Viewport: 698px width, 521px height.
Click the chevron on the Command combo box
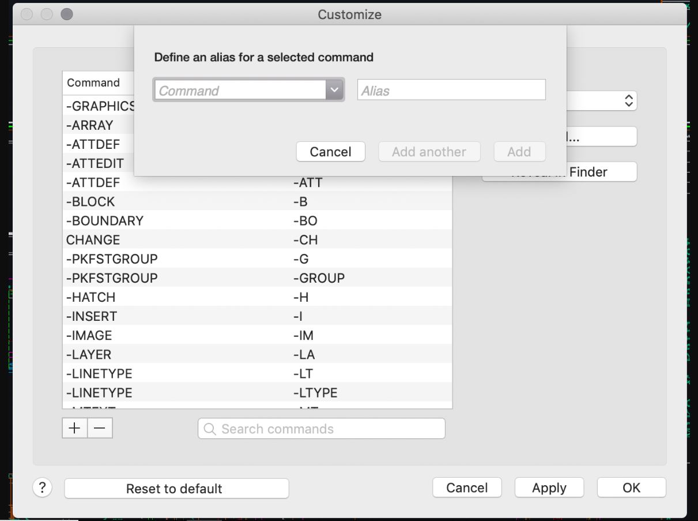click(335, 89)
